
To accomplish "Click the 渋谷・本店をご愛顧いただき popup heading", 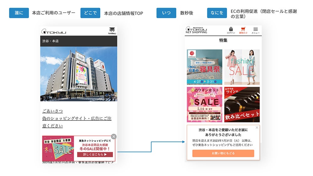I will pyautogui.click(x=223, y=132).
